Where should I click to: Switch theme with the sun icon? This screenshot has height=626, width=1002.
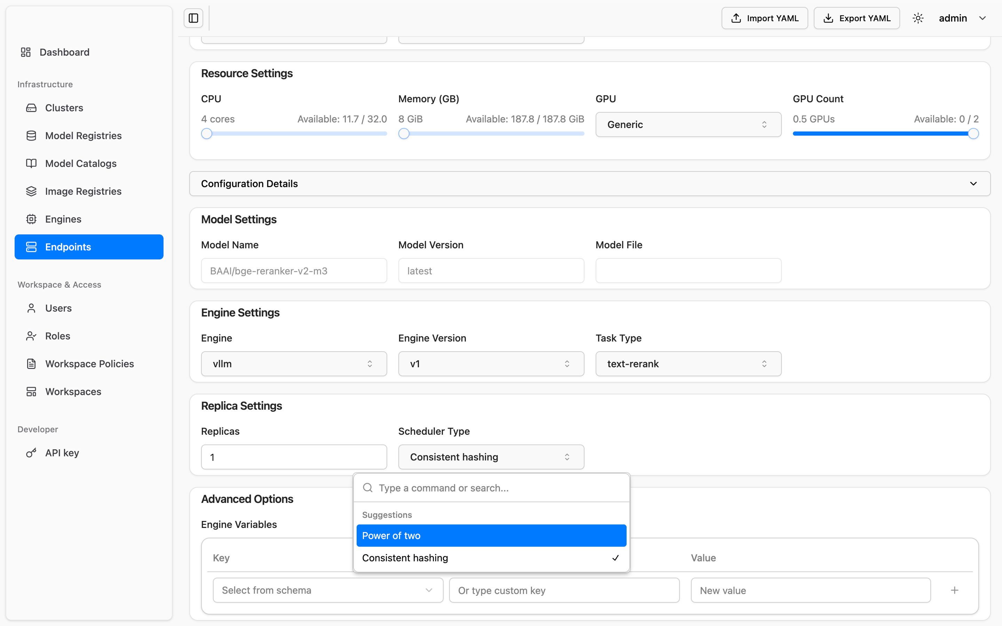pyautogui.click(x=918, y=18)
